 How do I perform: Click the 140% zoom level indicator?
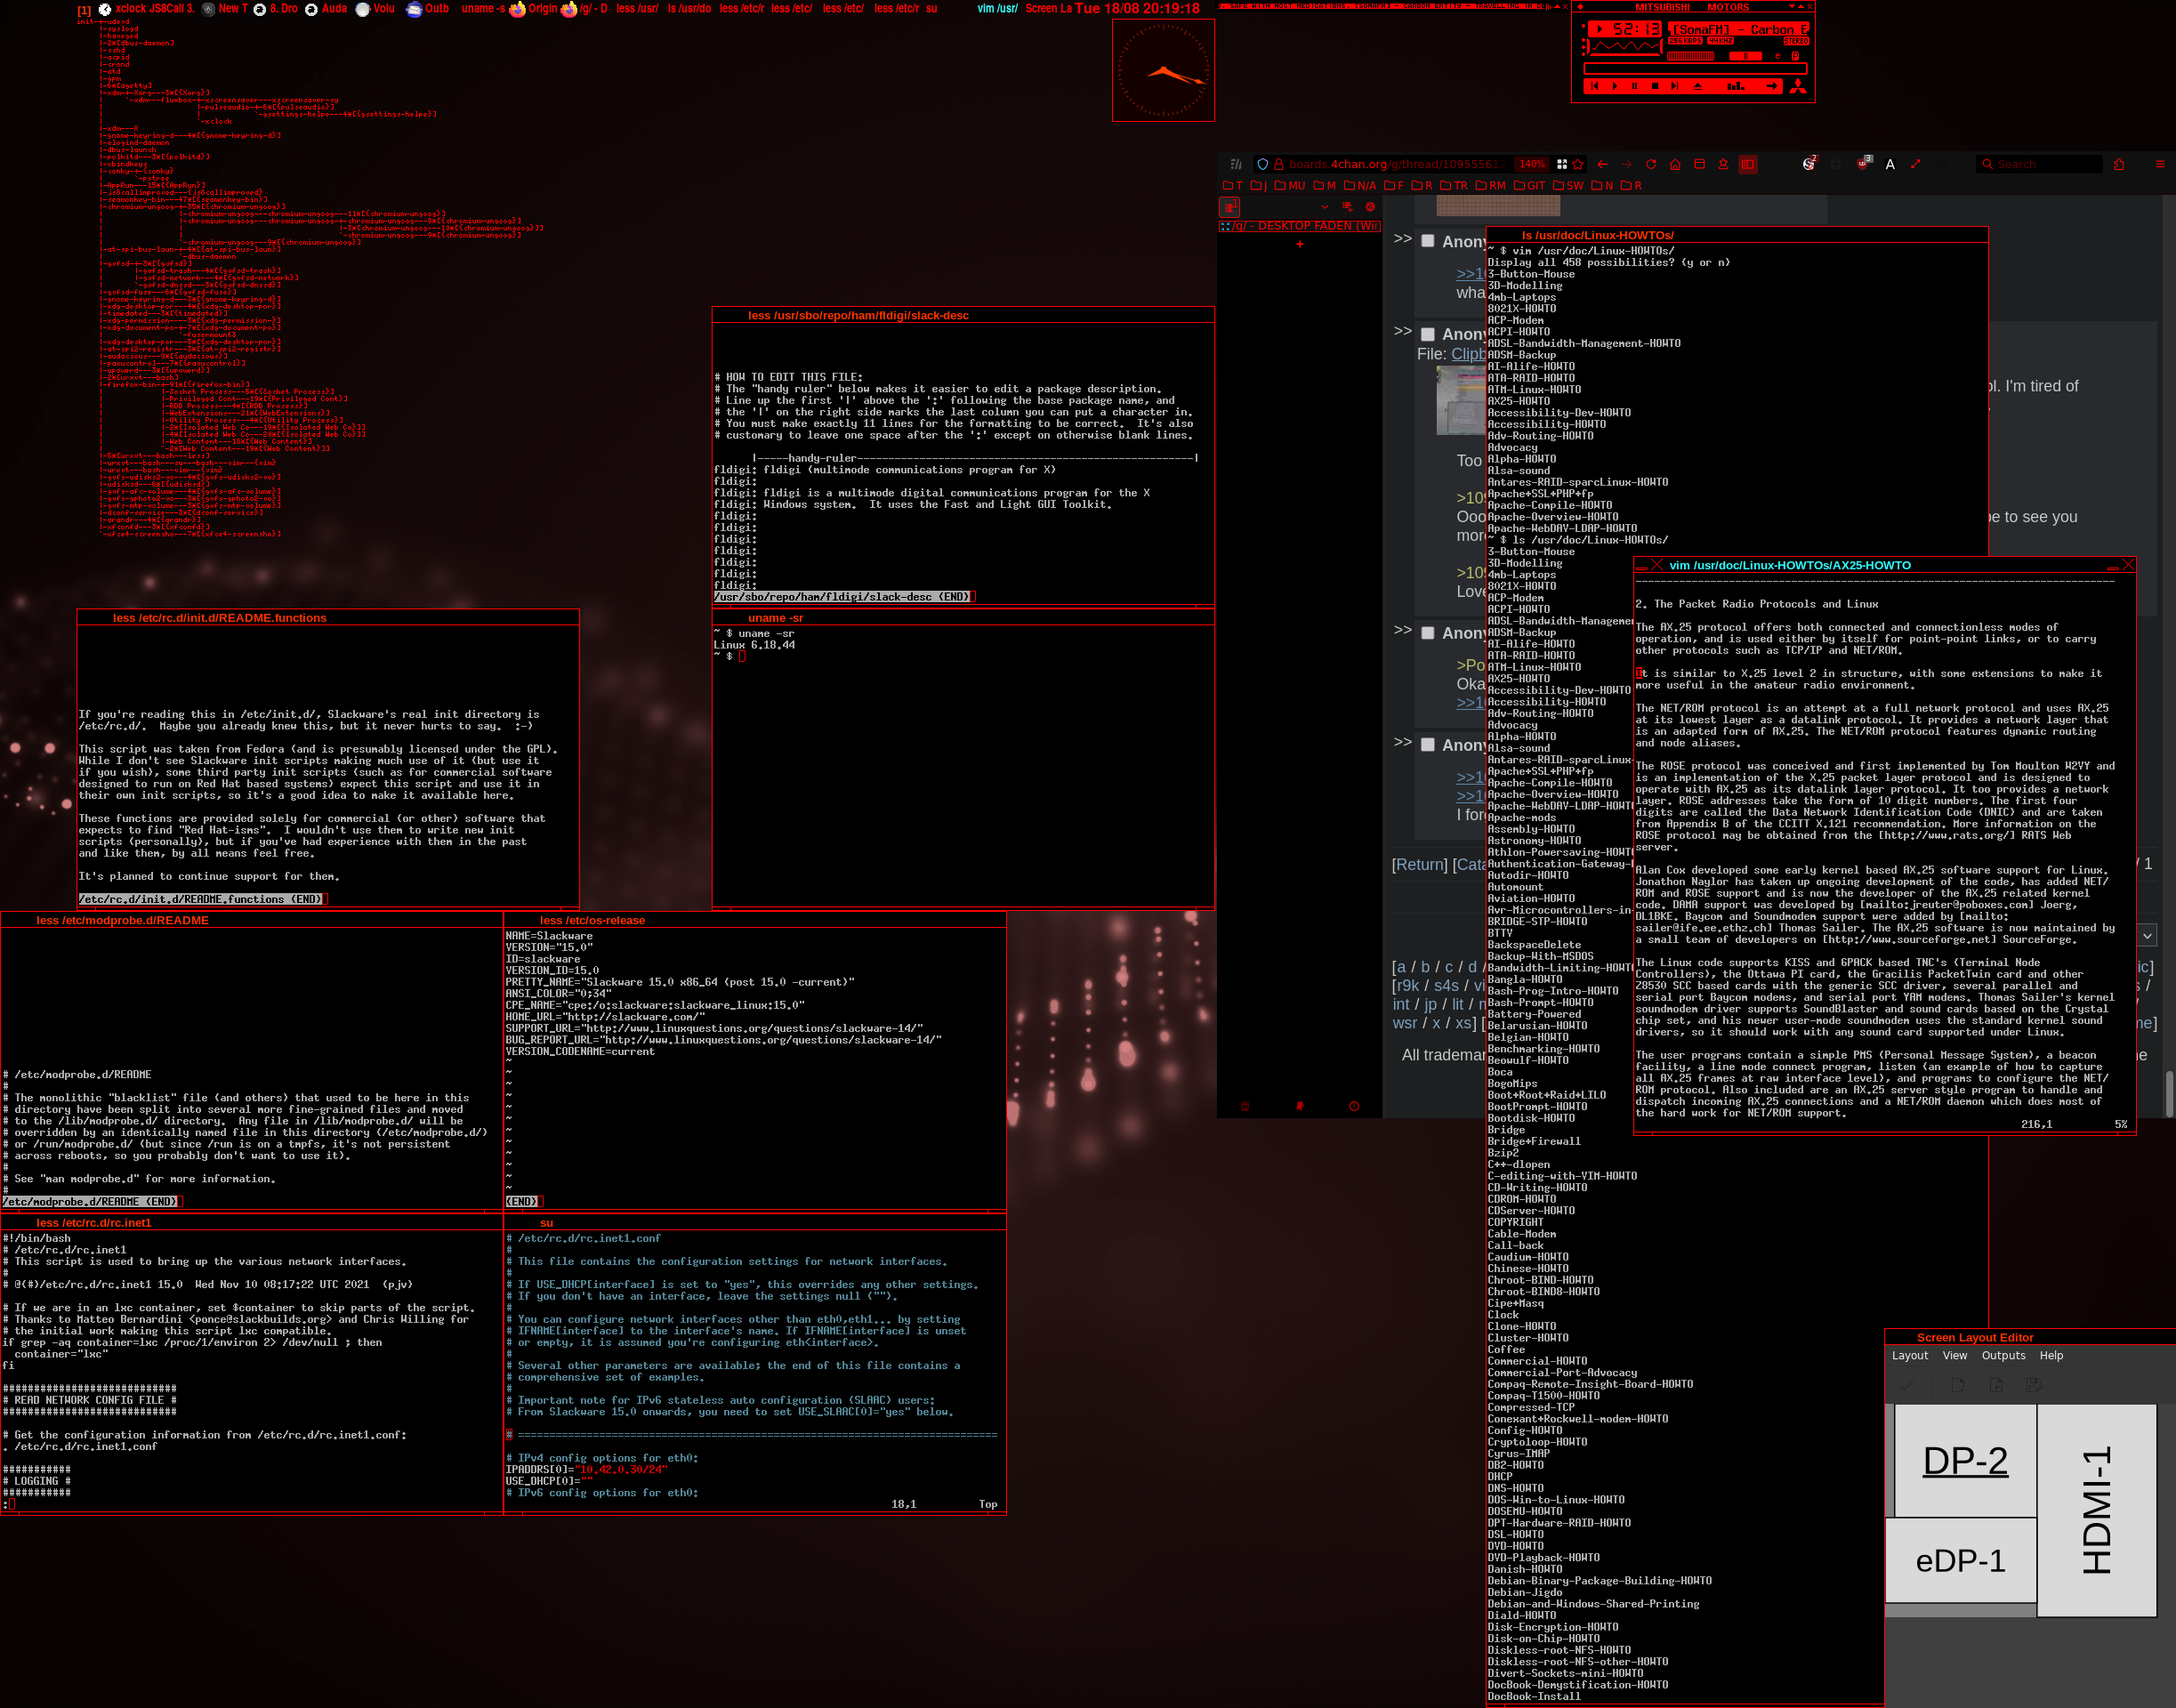1532,164
